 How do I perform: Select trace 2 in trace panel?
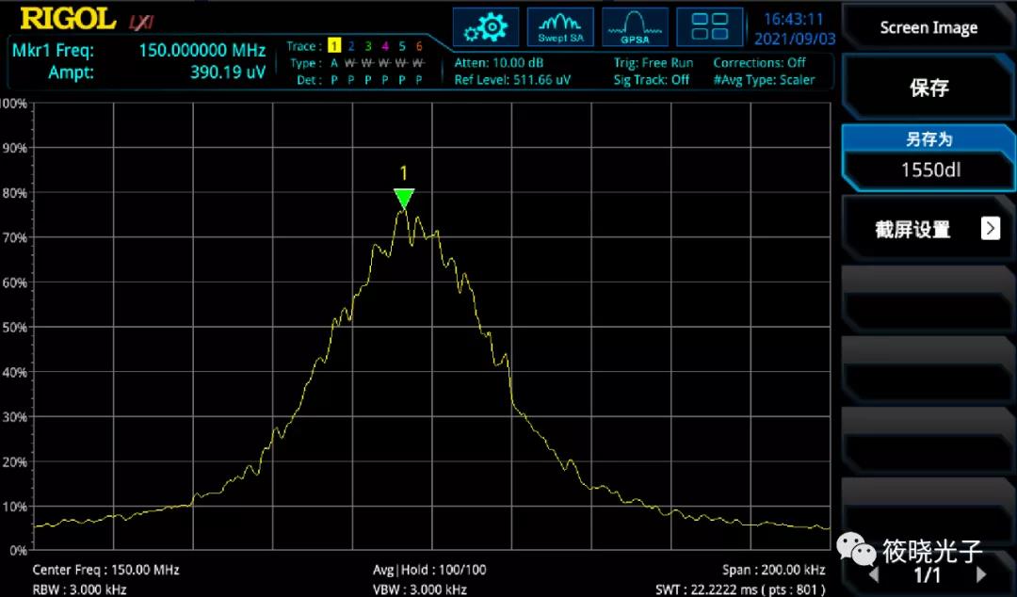[350, 46]
